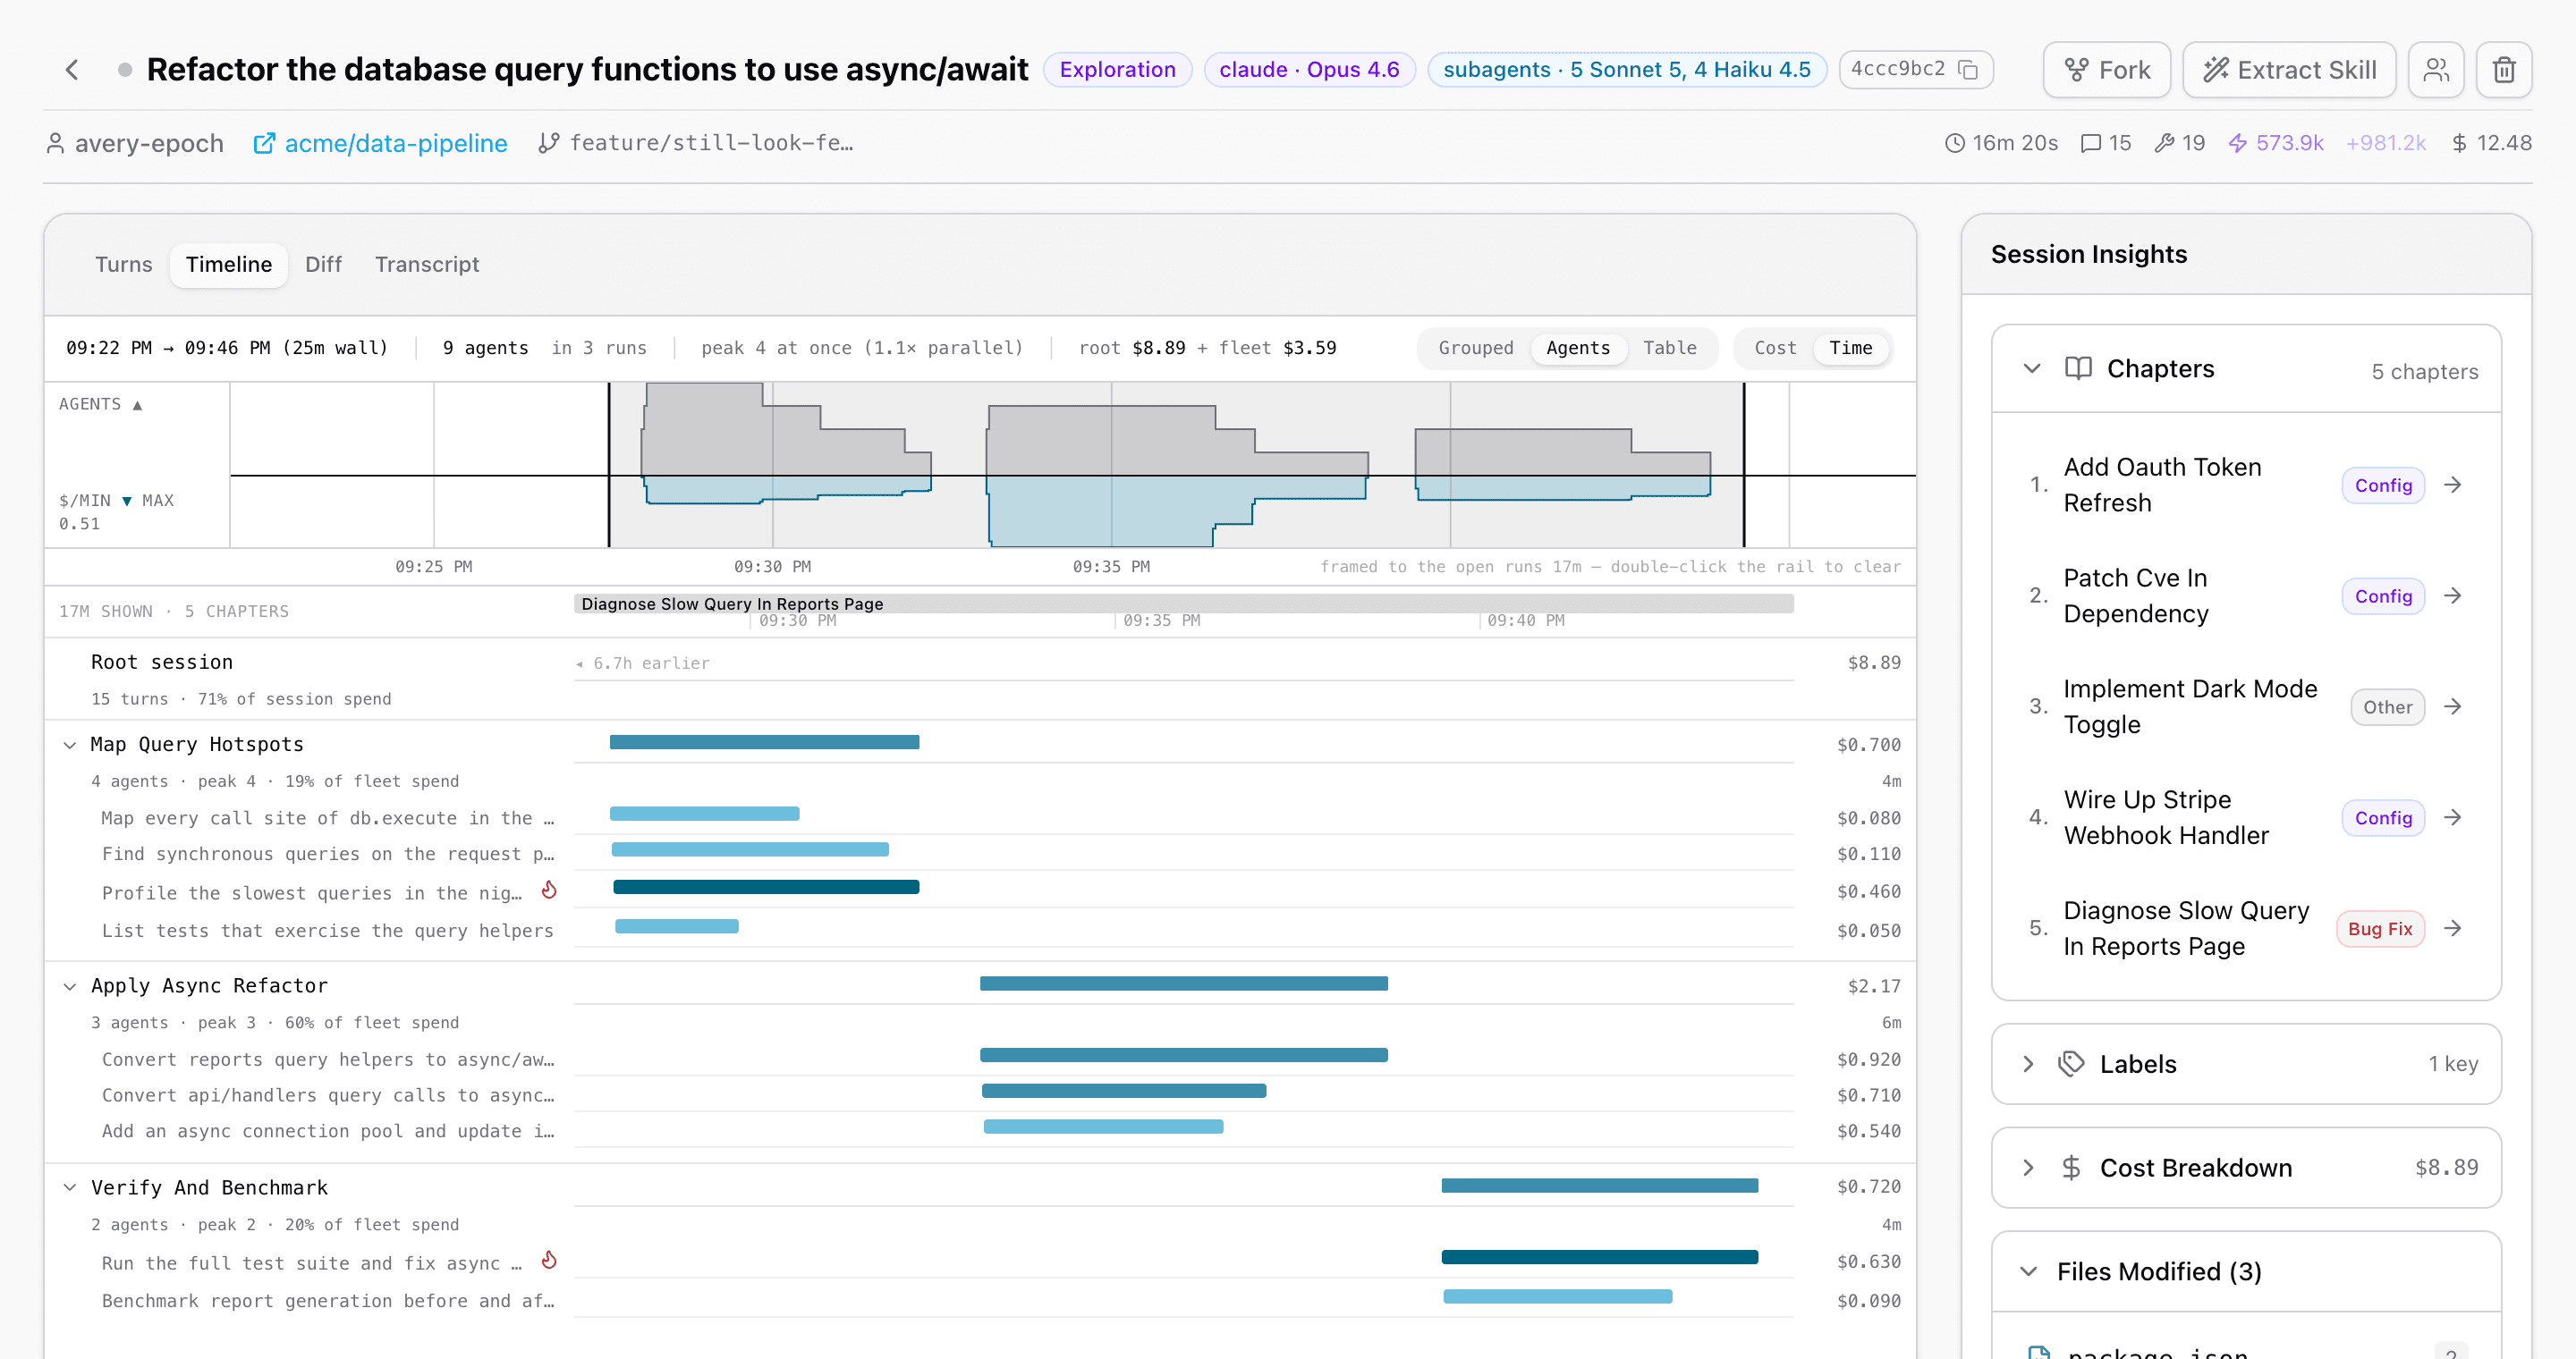The image size is (2576, 1359).
Task: Open the acme/data-pipeline repository link
Action: 381,144
